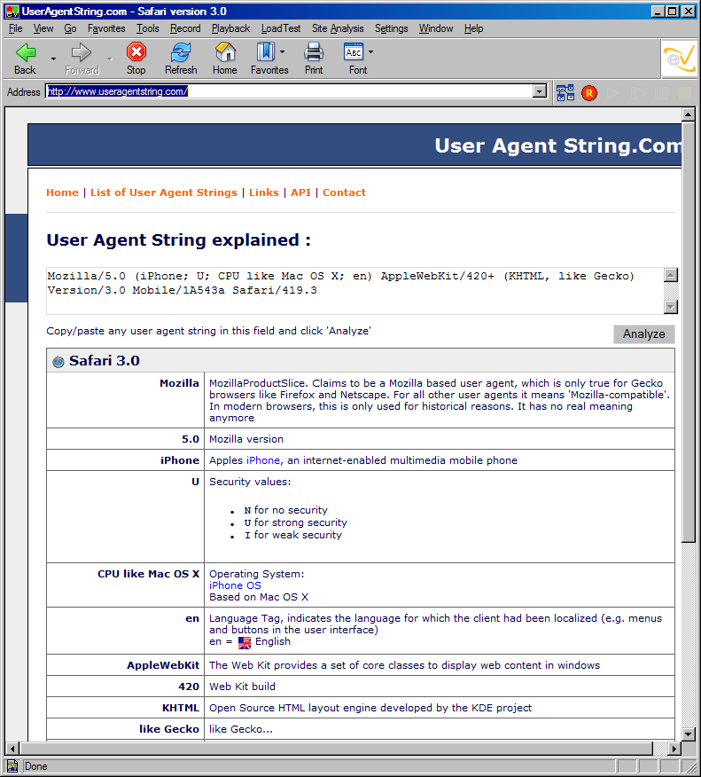Click the grayed Forward arrow icon
701x777 pixels.
click(82, 52)
